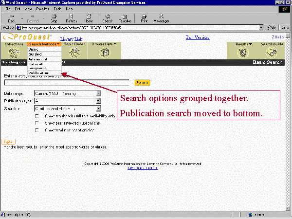Go to Home via toolbar icon
This screenshot has width=292, height=219.
click(89, 17)
